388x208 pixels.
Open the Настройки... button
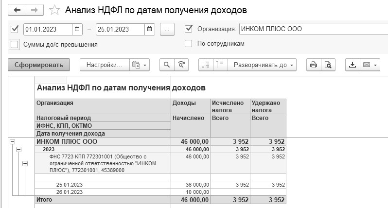click(x=105, y=65)
